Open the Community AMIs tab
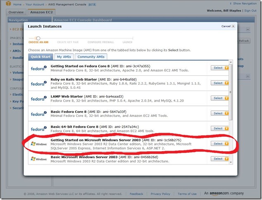 point(91,57)
